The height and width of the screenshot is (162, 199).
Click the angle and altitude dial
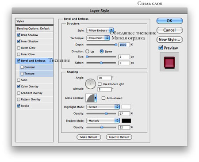pyautogui.click(x=90, y=84)
